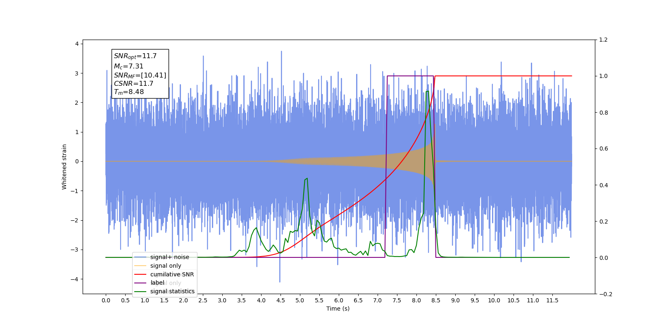This screenshot has height=330, width=661.
Task: Click the 'Whitened strain' y-axis label
Action: tap(64, 167)
